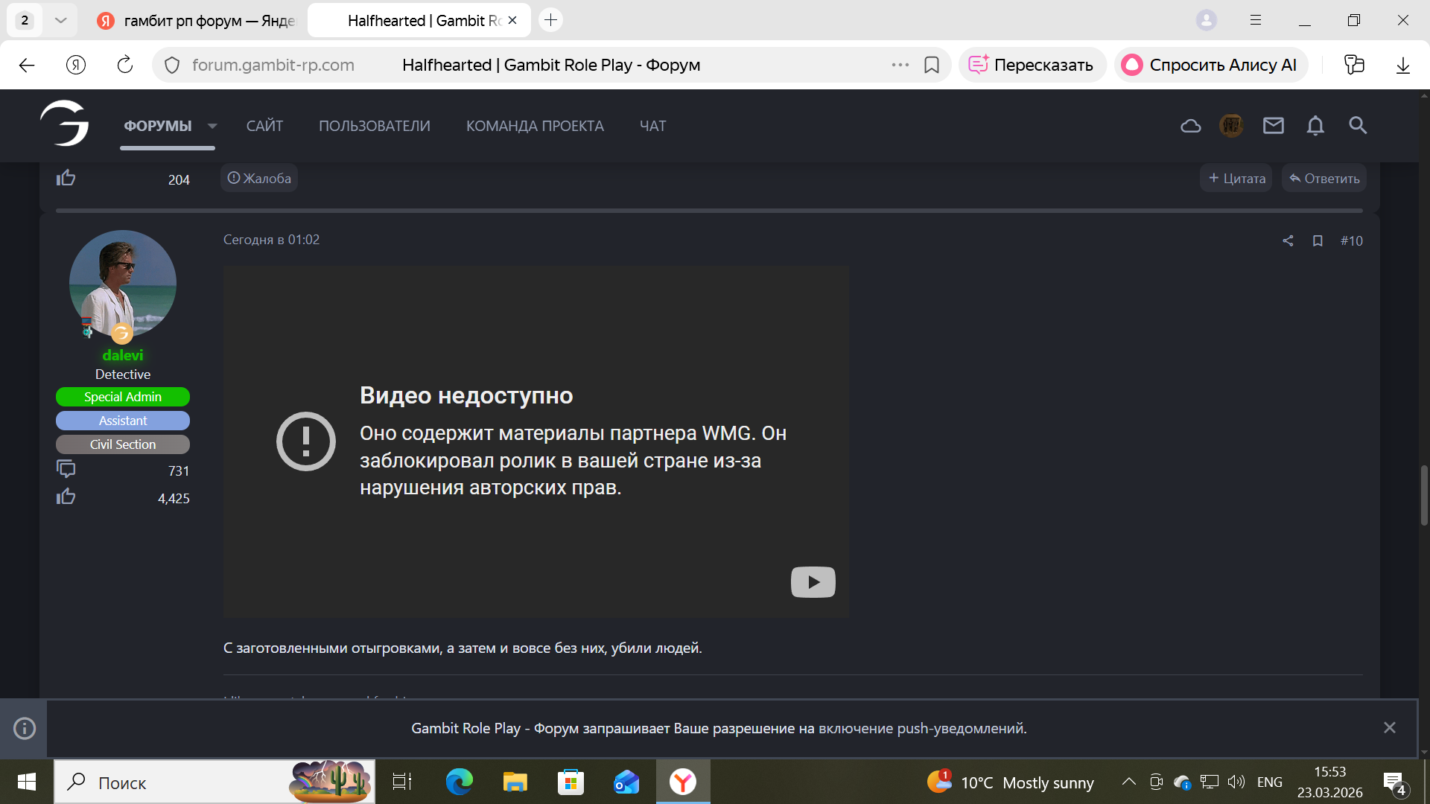Click the YouTube logo on video

coord(813,582)
